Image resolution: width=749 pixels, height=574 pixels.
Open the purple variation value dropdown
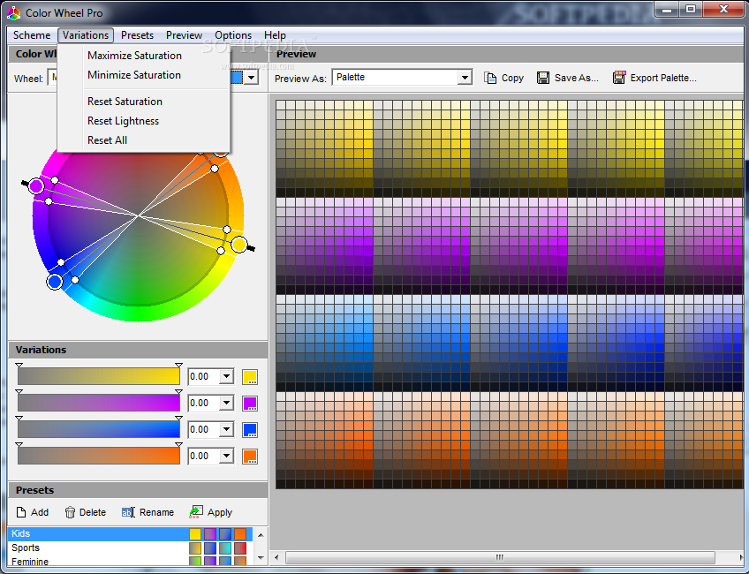226,403
